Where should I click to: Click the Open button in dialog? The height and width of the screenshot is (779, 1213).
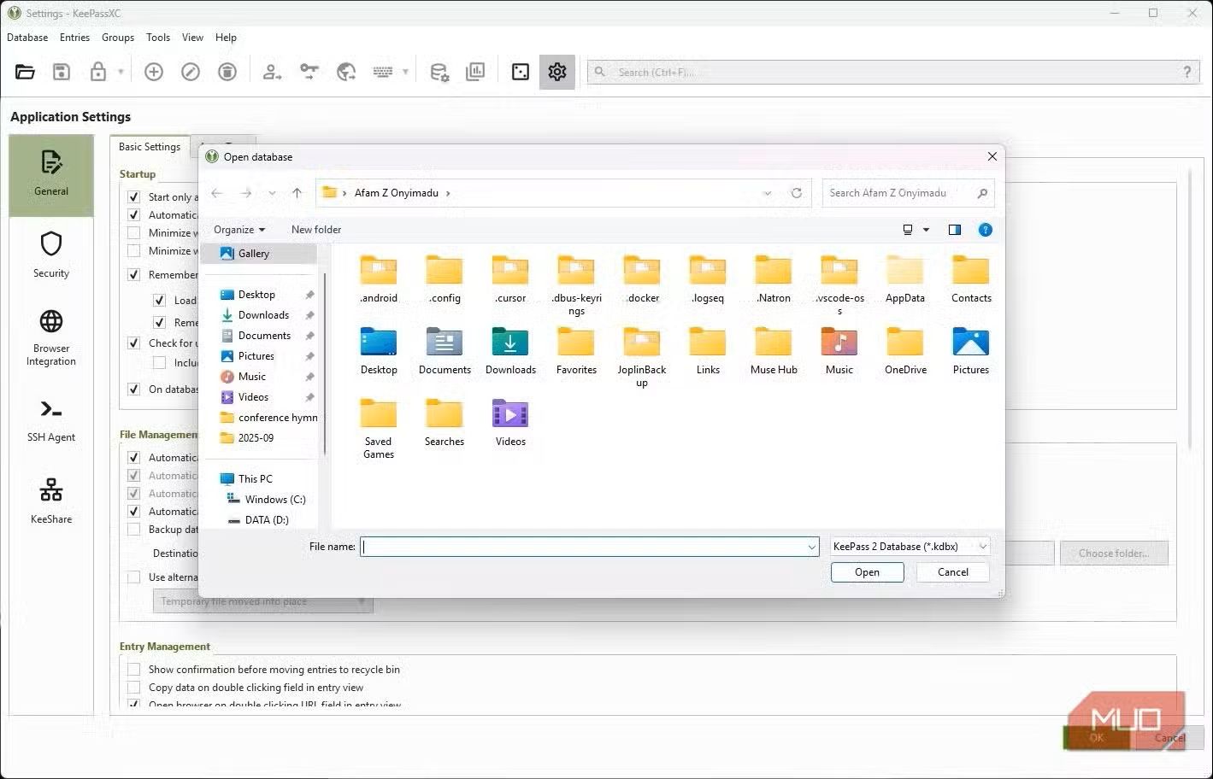(x=867, y=572)
